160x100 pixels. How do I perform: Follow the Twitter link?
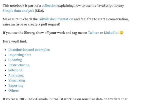point(93,33)
